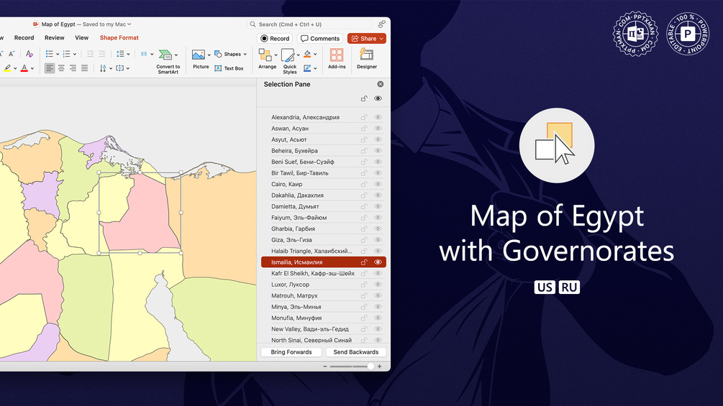This screenshot has width=723, height=406.
Task: Toggle Lock All icon atop the Selection Pane
Action: [x=364, y=98]
